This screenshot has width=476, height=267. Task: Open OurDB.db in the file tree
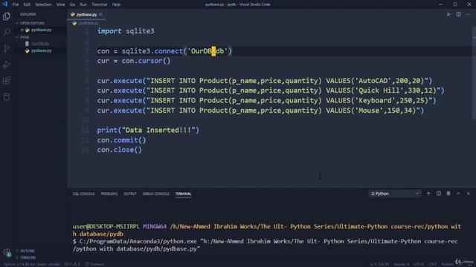[40, 44]
